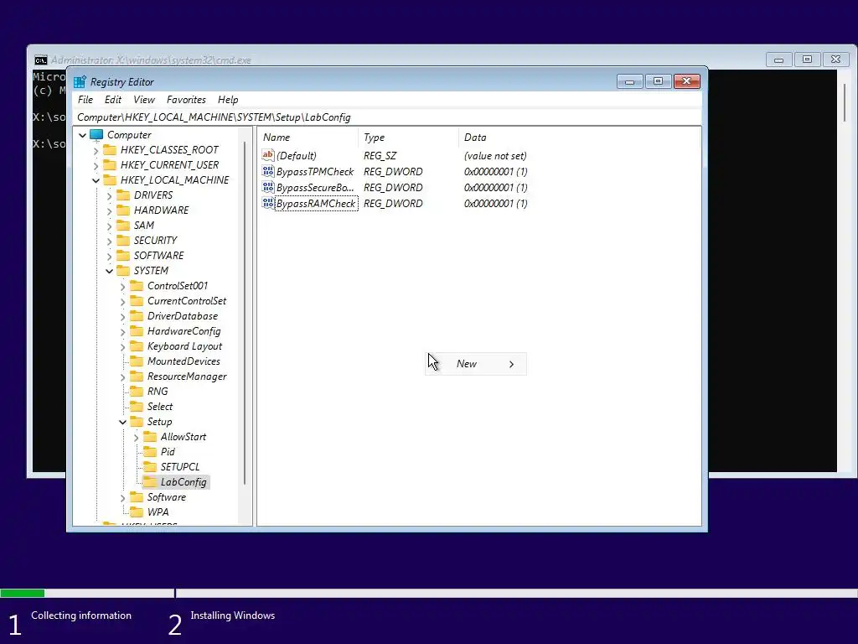The height and width of the screenshot is (644, 858).
Task: Select the HardwareConfig key
Action: point(183,331)
